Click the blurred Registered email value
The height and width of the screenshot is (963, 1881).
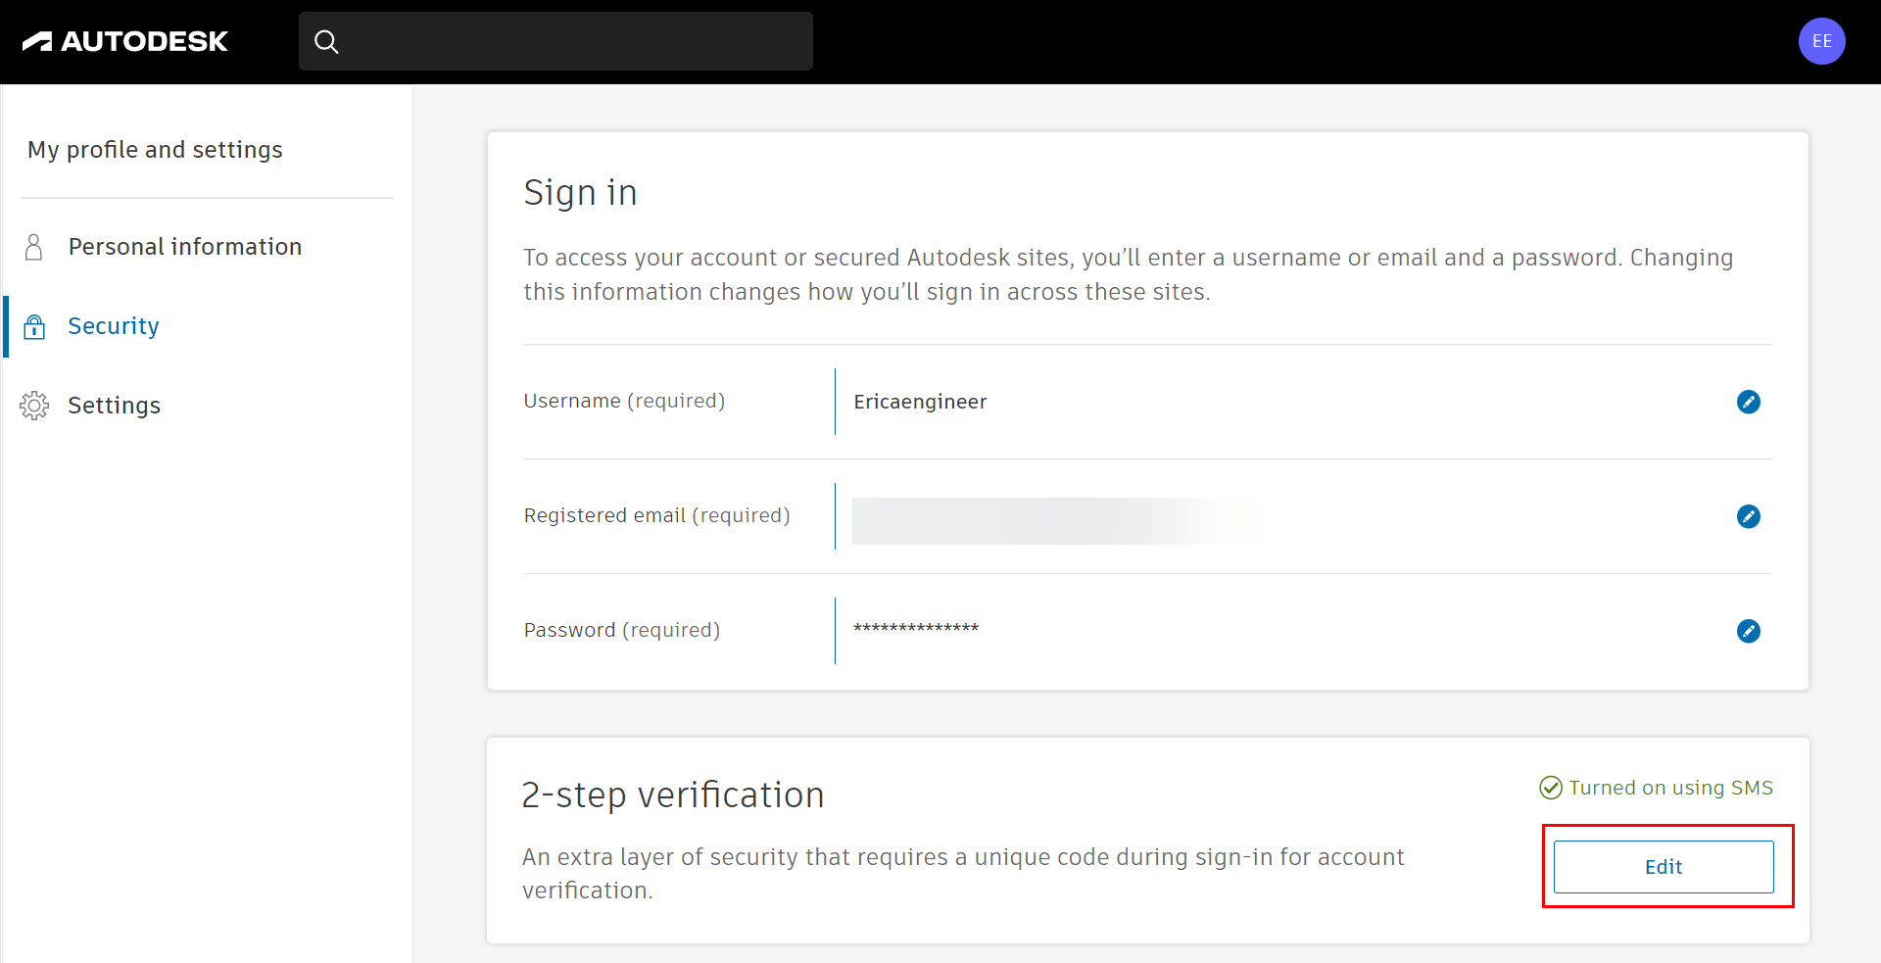(1056, 516)
